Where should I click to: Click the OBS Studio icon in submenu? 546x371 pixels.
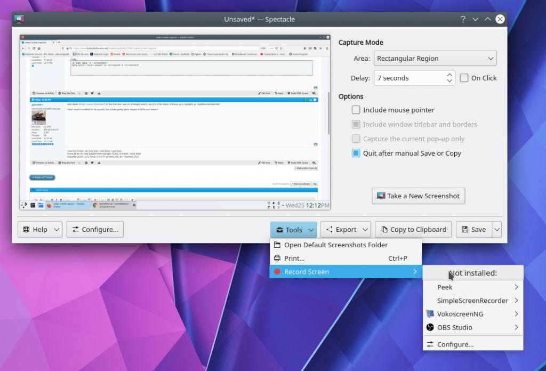point(430,327)
